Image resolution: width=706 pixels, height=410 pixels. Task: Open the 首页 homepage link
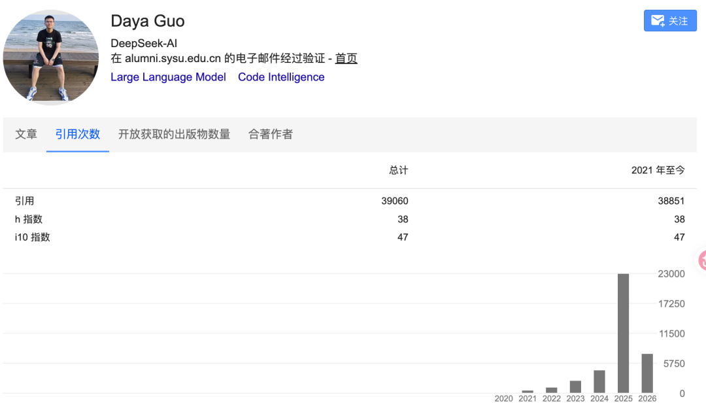pyautogui.click(x=346, y=58)
